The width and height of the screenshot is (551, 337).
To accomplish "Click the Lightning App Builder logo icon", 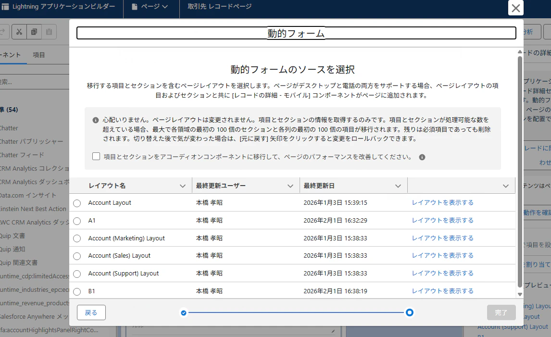I will click(5, 7).
